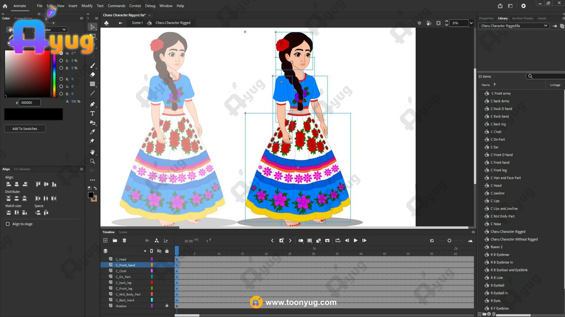Select the Hue radio button

click(x=61, y=53)
